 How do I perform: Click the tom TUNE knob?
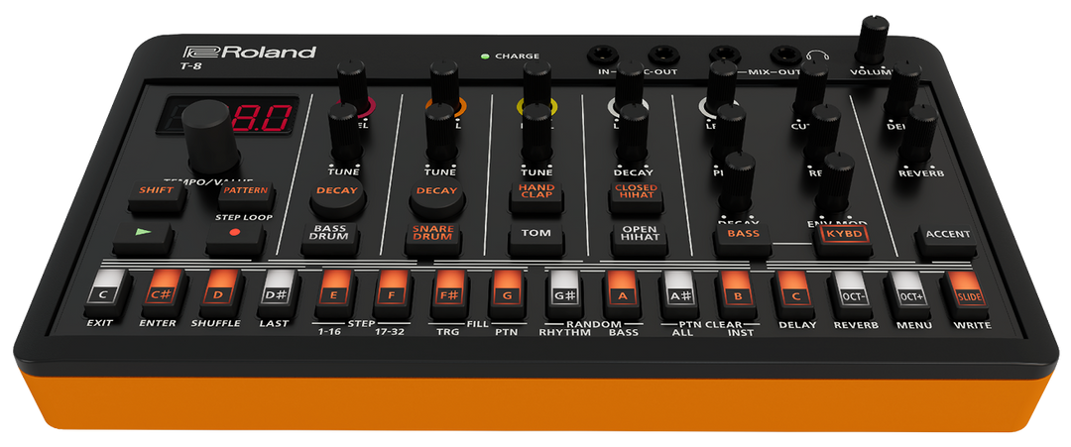[x=536, y=135]
